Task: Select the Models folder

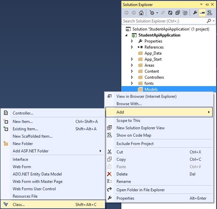Action: tap(168, 89)
